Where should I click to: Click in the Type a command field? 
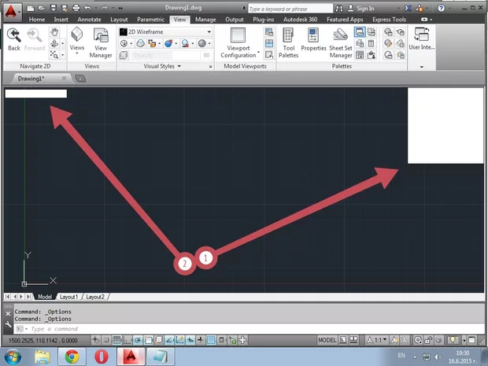click(x=249, y=329)
